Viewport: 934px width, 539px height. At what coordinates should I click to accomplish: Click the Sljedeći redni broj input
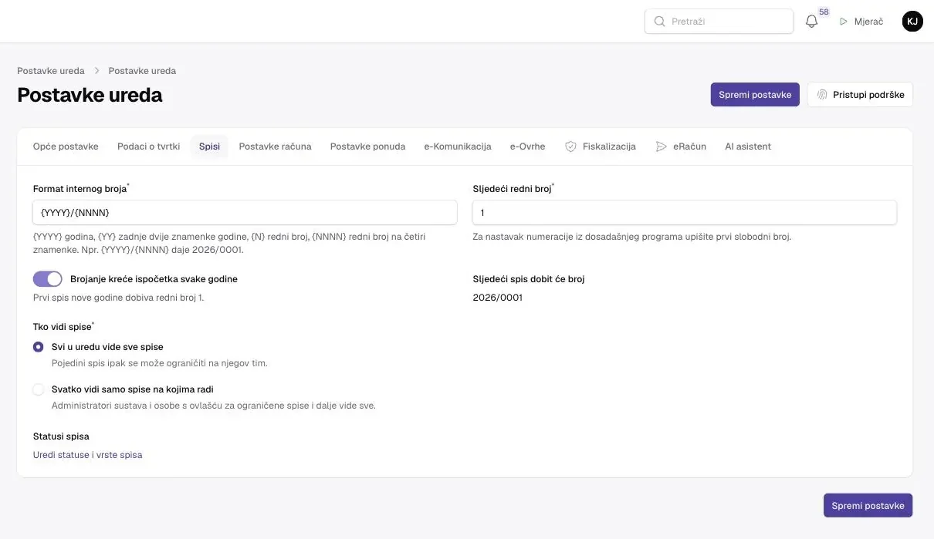pyautogui.click(x=685, y=213)
